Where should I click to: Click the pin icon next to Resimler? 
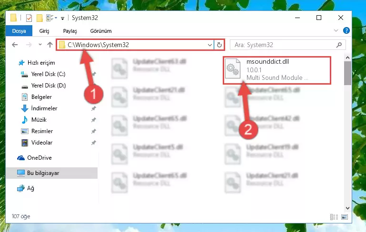pos(94,131)
